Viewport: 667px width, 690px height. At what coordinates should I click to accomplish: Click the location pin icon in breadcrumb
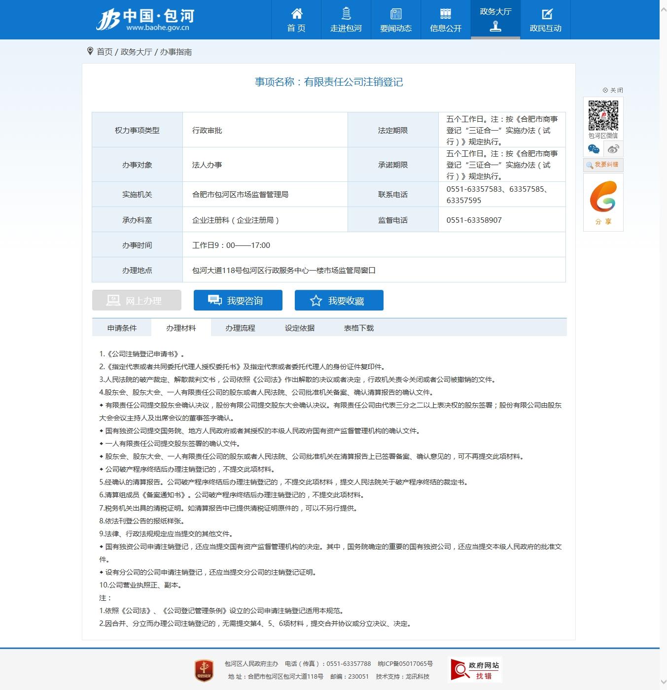[x=90, y=51]
